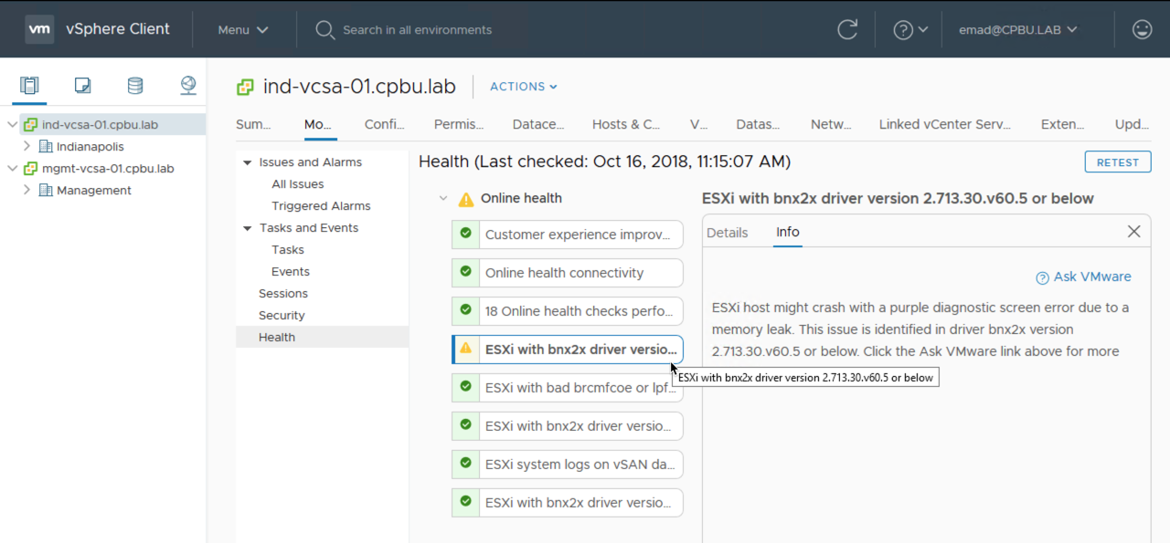
Task: Open the Details tab in info panel
Action: (x=727, y=233)
